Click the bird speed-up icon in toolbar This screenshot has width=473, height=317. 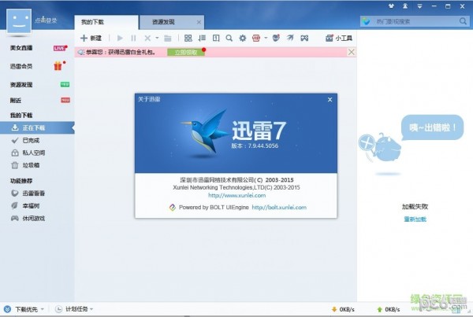point(290,38)
